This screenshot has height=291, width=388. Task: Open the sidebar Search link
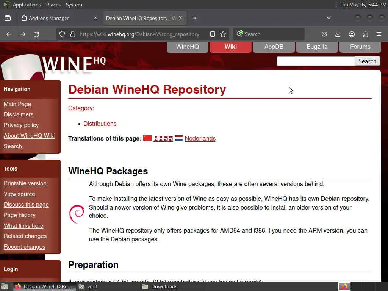point(13,146)
